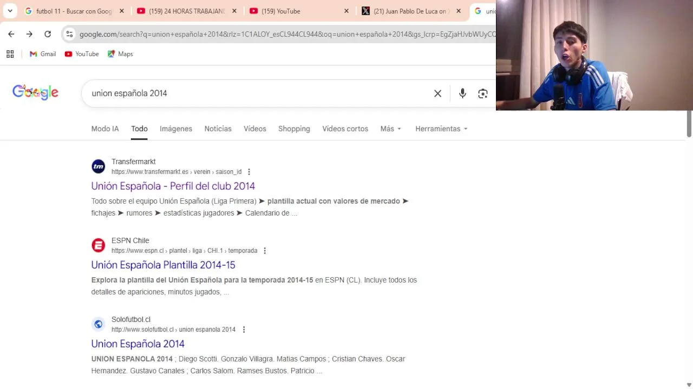Close the futbol 11 tab
Image resolution: width=693 pixels, height=389 pixels.
(122, 11)
